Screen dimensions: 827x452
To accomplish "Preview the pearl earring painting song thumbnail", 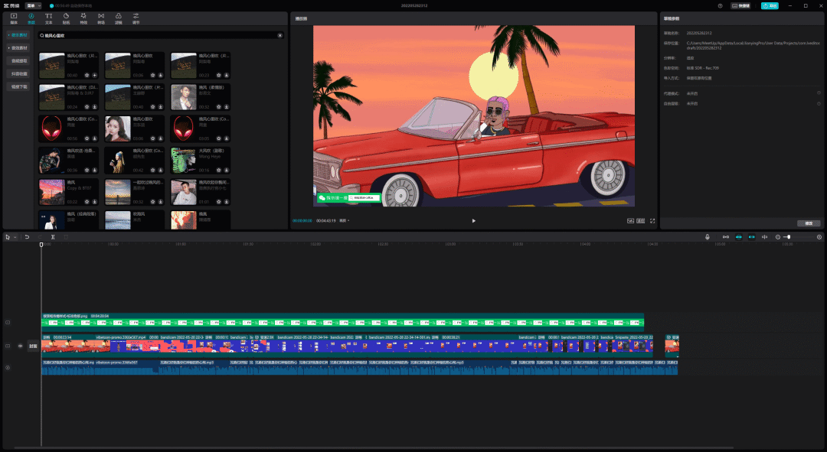I will pos(118,161).
